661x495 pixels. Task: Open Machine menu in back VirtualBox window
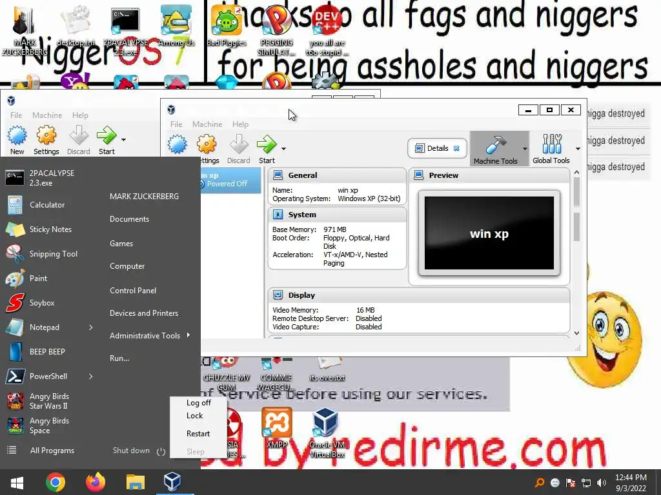coord(47,115)
